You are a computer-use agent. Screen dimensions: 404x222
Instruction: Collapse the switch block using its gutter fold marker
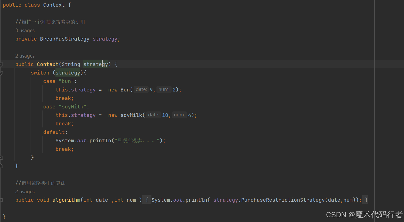click(1, 73)
